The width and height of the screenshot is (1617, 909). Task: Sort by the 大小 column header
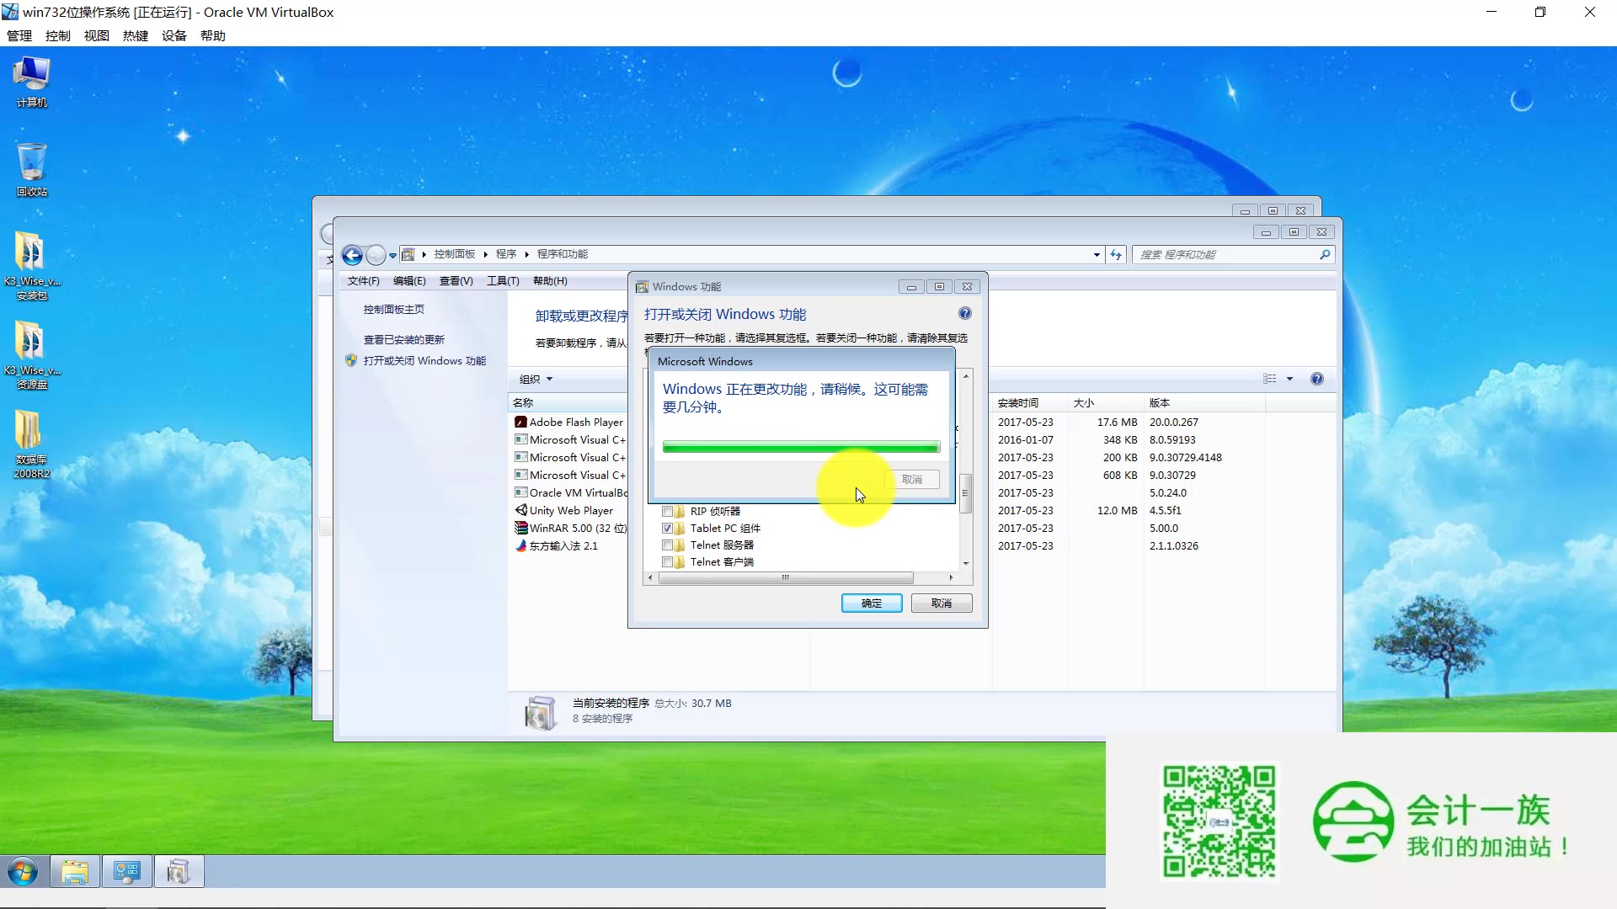[x=1106, y=403]
